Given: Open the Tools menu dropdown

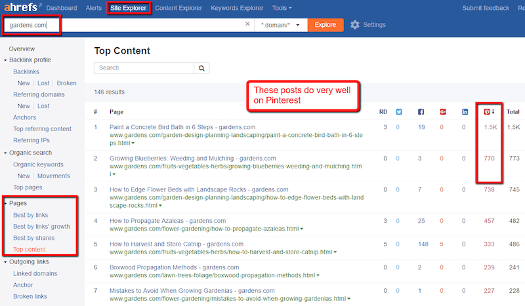Looking at the screenshot, I should 282,8.
